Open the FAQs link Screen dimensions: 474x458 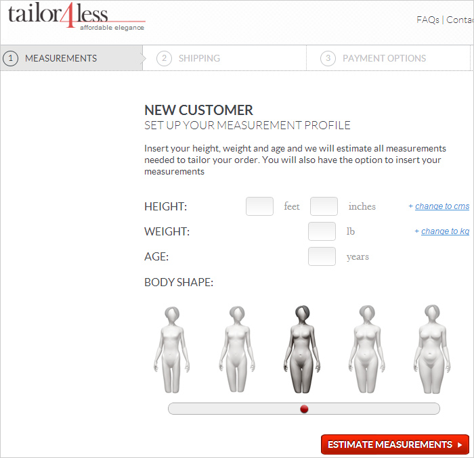428,20
